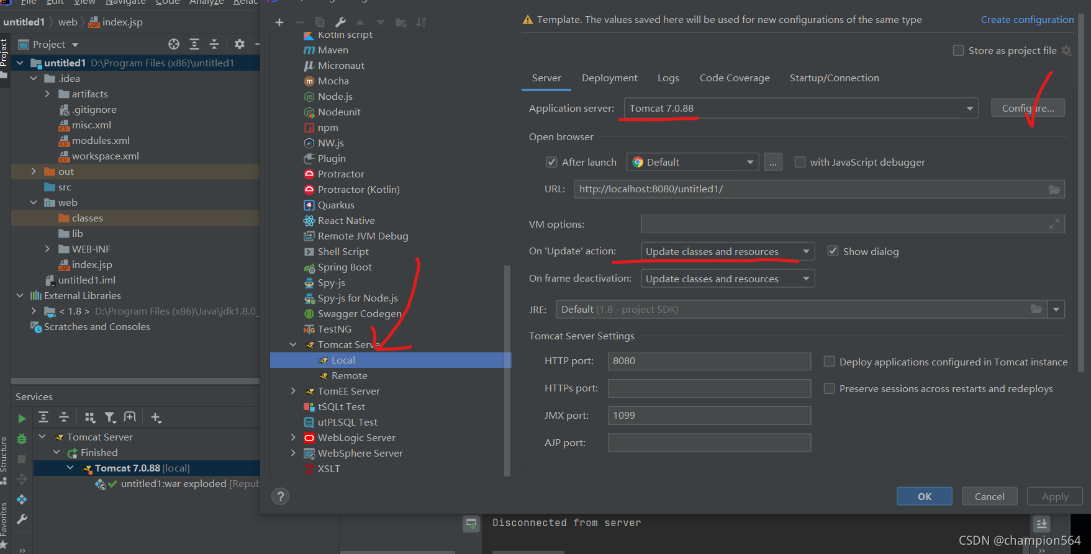Toggle Store as project file checkbox

coord(958,50)
